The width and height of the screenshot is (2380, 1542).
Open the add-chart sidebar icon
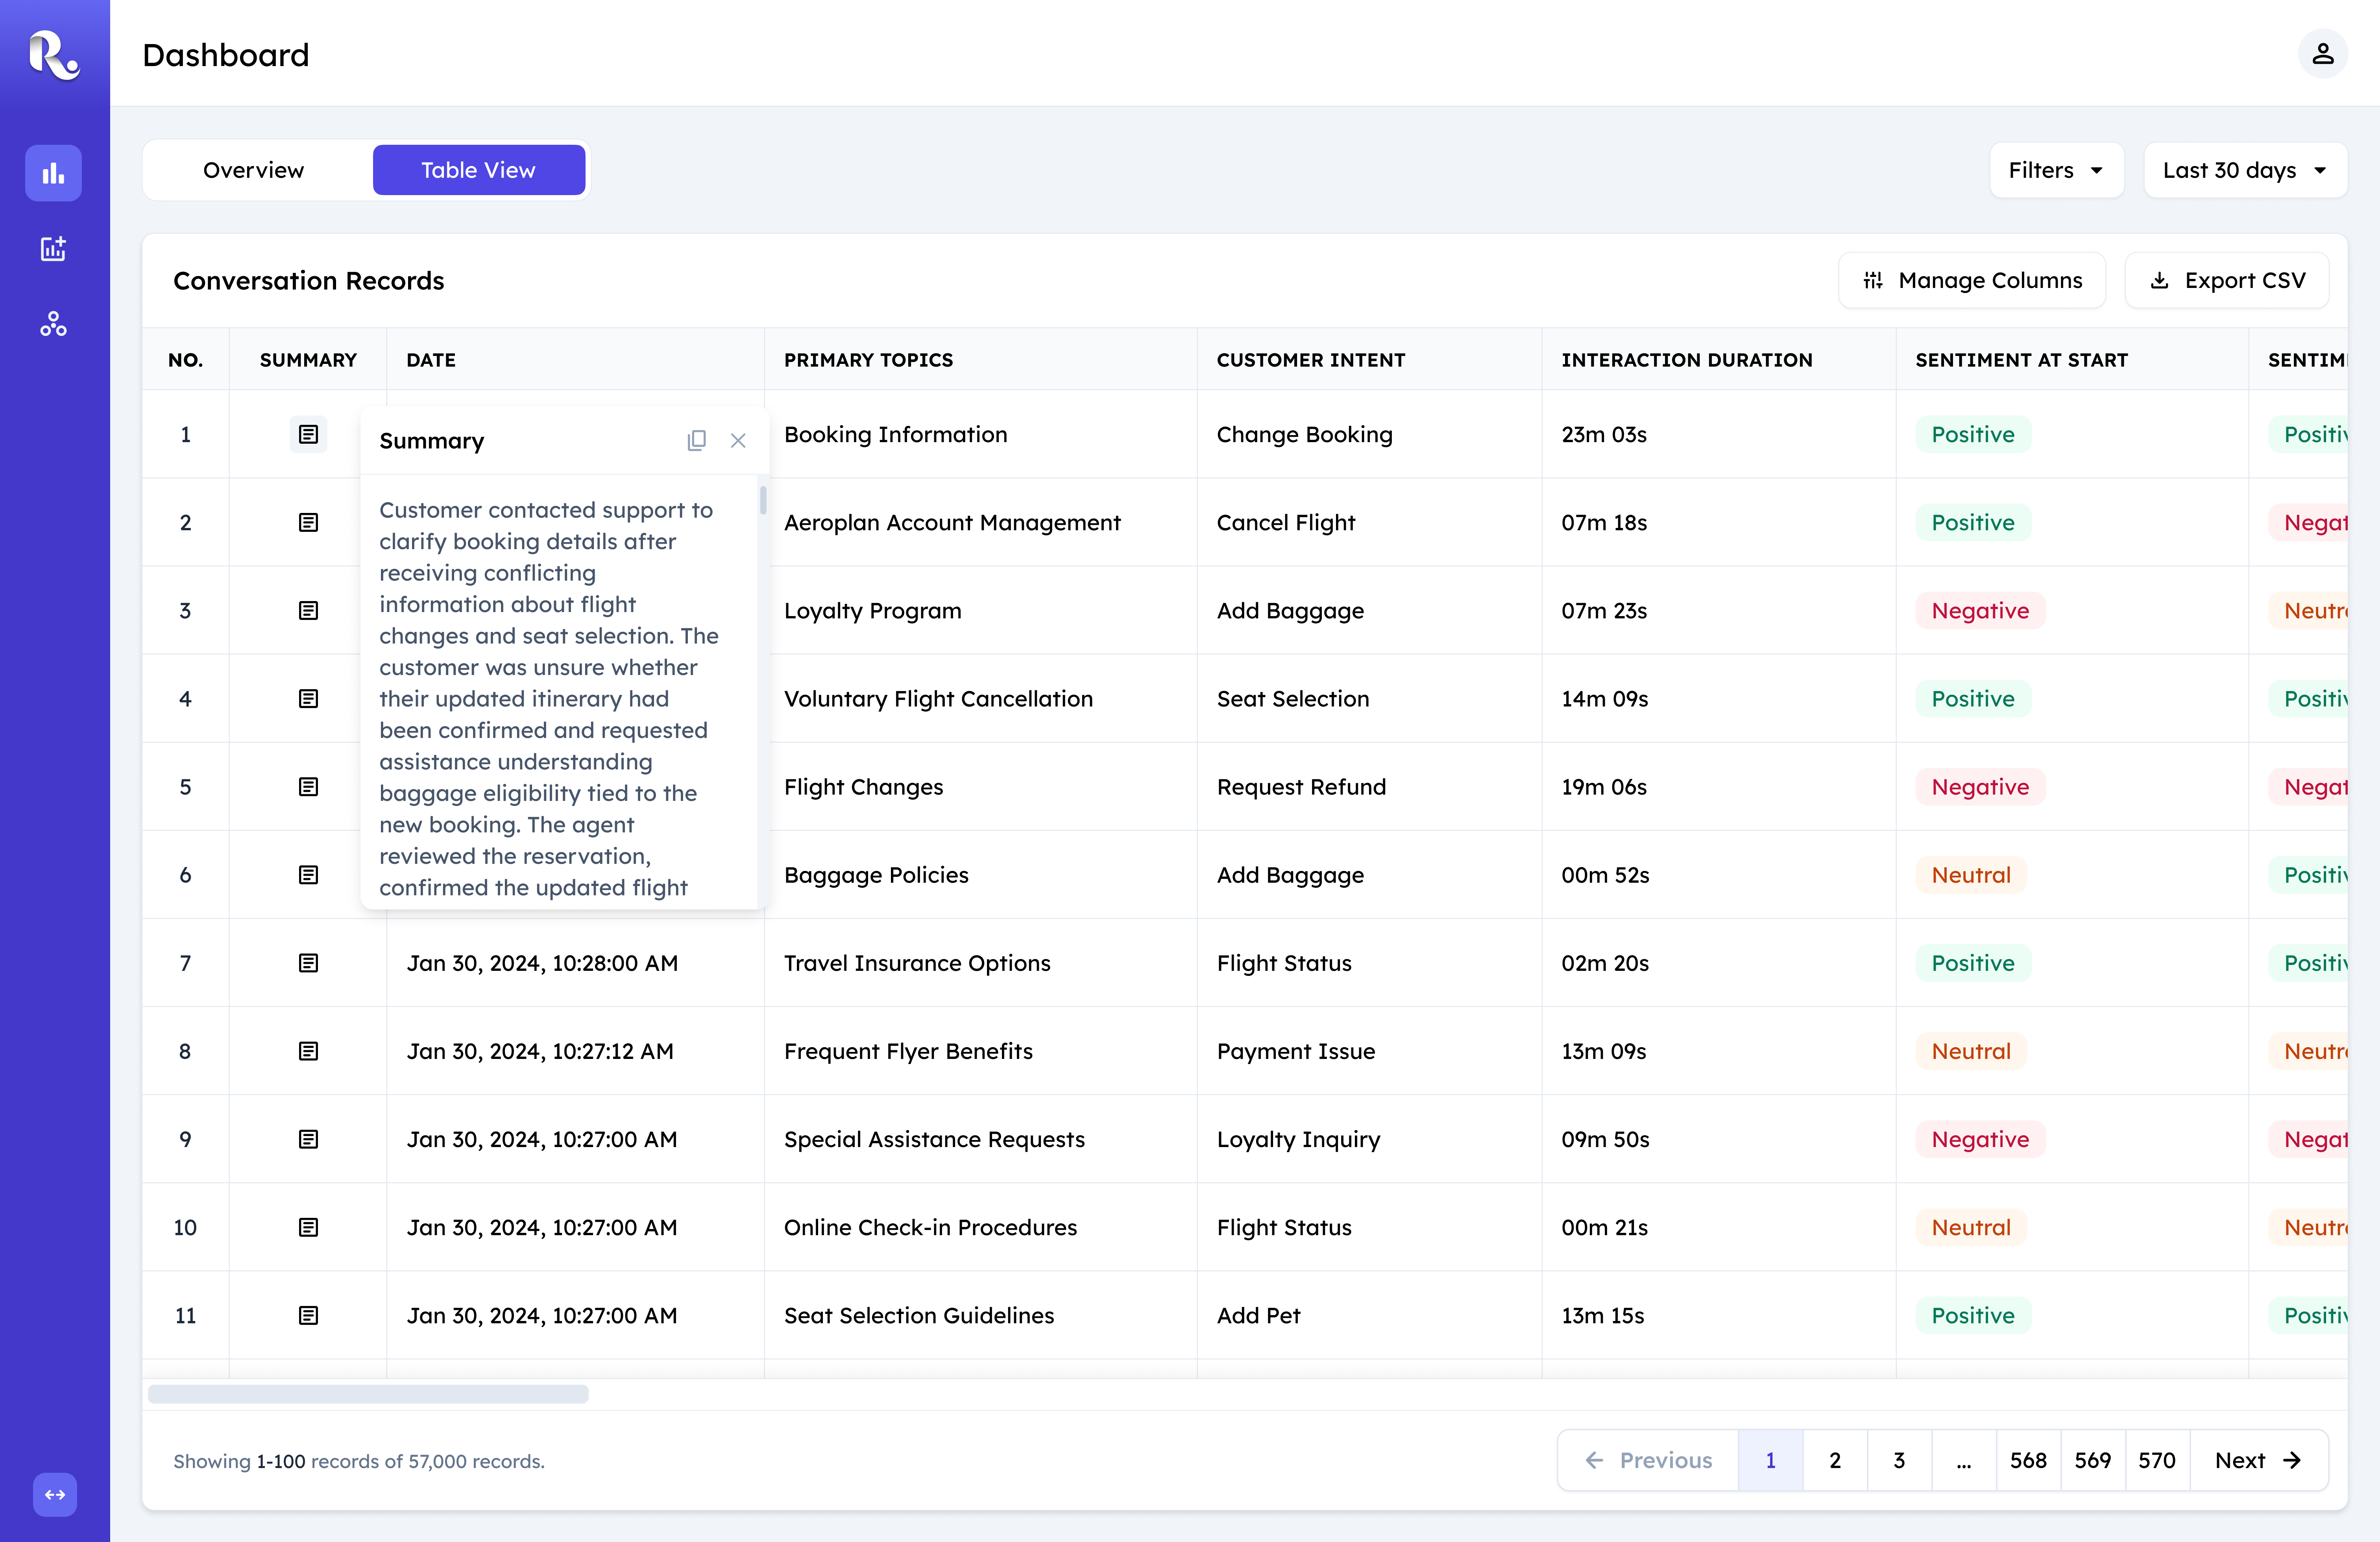coord(53,249)
